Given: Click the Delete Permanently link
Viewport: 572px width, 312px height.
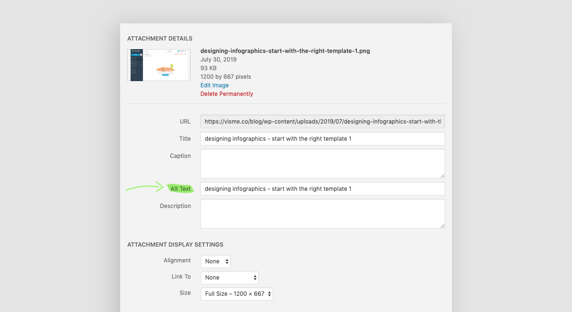Looking at the screenshot, I should point(226,94).
